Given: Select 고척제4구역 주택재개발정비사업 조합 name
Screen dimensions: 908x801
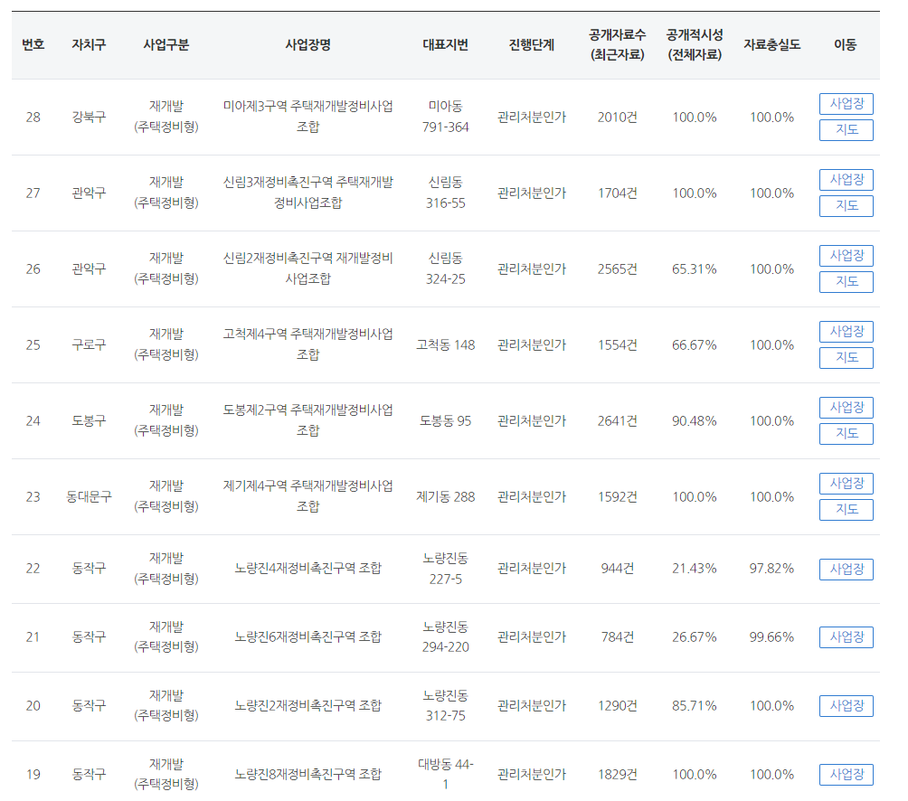Looking at the screenshot, I should 308,344.
